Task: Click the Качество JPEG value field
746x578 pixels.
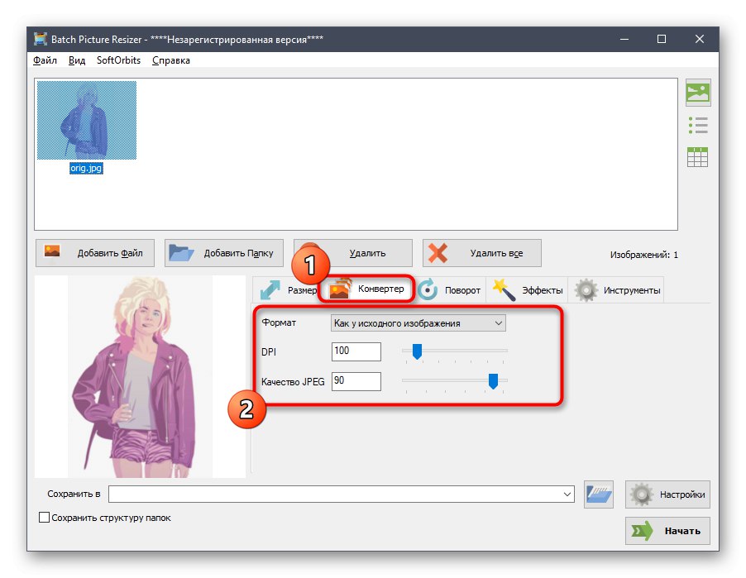Action: (x=356, y=381)
